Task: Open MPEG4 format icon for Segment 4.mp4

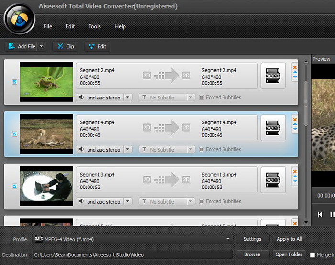Action: coord(273,128)
